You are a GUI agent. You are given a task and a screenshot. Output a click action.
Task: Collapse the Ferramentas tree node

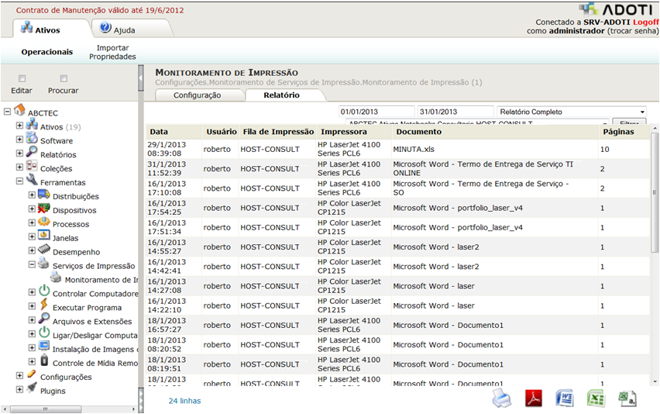pos(19,181)
